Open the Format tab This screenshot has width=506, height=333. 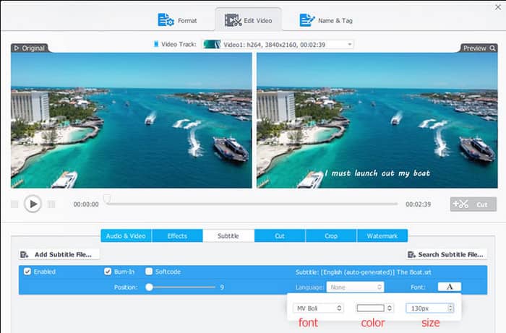pyautogui.click(x=177, y=20)
